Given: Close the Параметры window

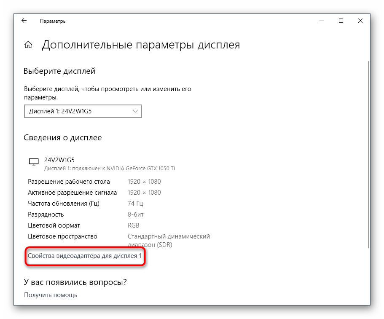Looking at the screenshot, I should [x=360, y=21].
